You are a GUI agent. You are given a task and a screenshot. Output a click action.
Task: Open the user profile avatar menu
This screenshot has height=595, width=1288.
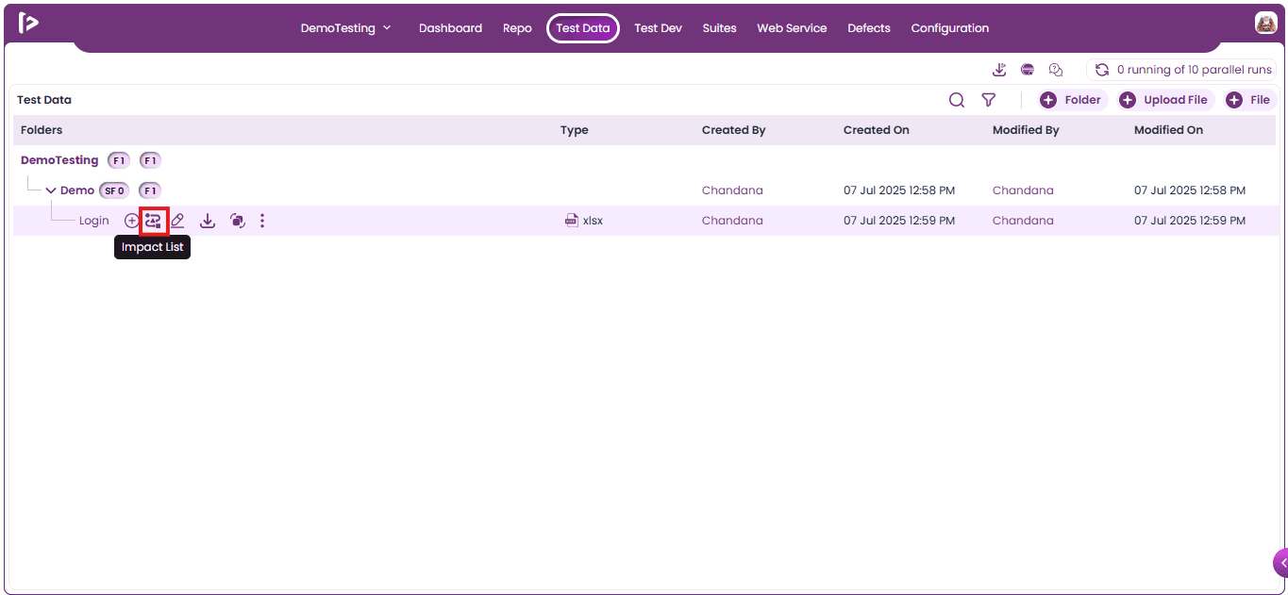[x=1265, y=24]
